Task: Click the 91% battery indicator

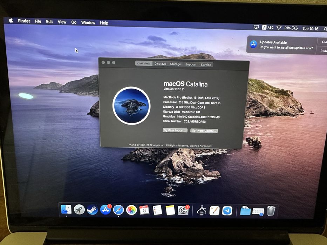Action: coord(291,28)
